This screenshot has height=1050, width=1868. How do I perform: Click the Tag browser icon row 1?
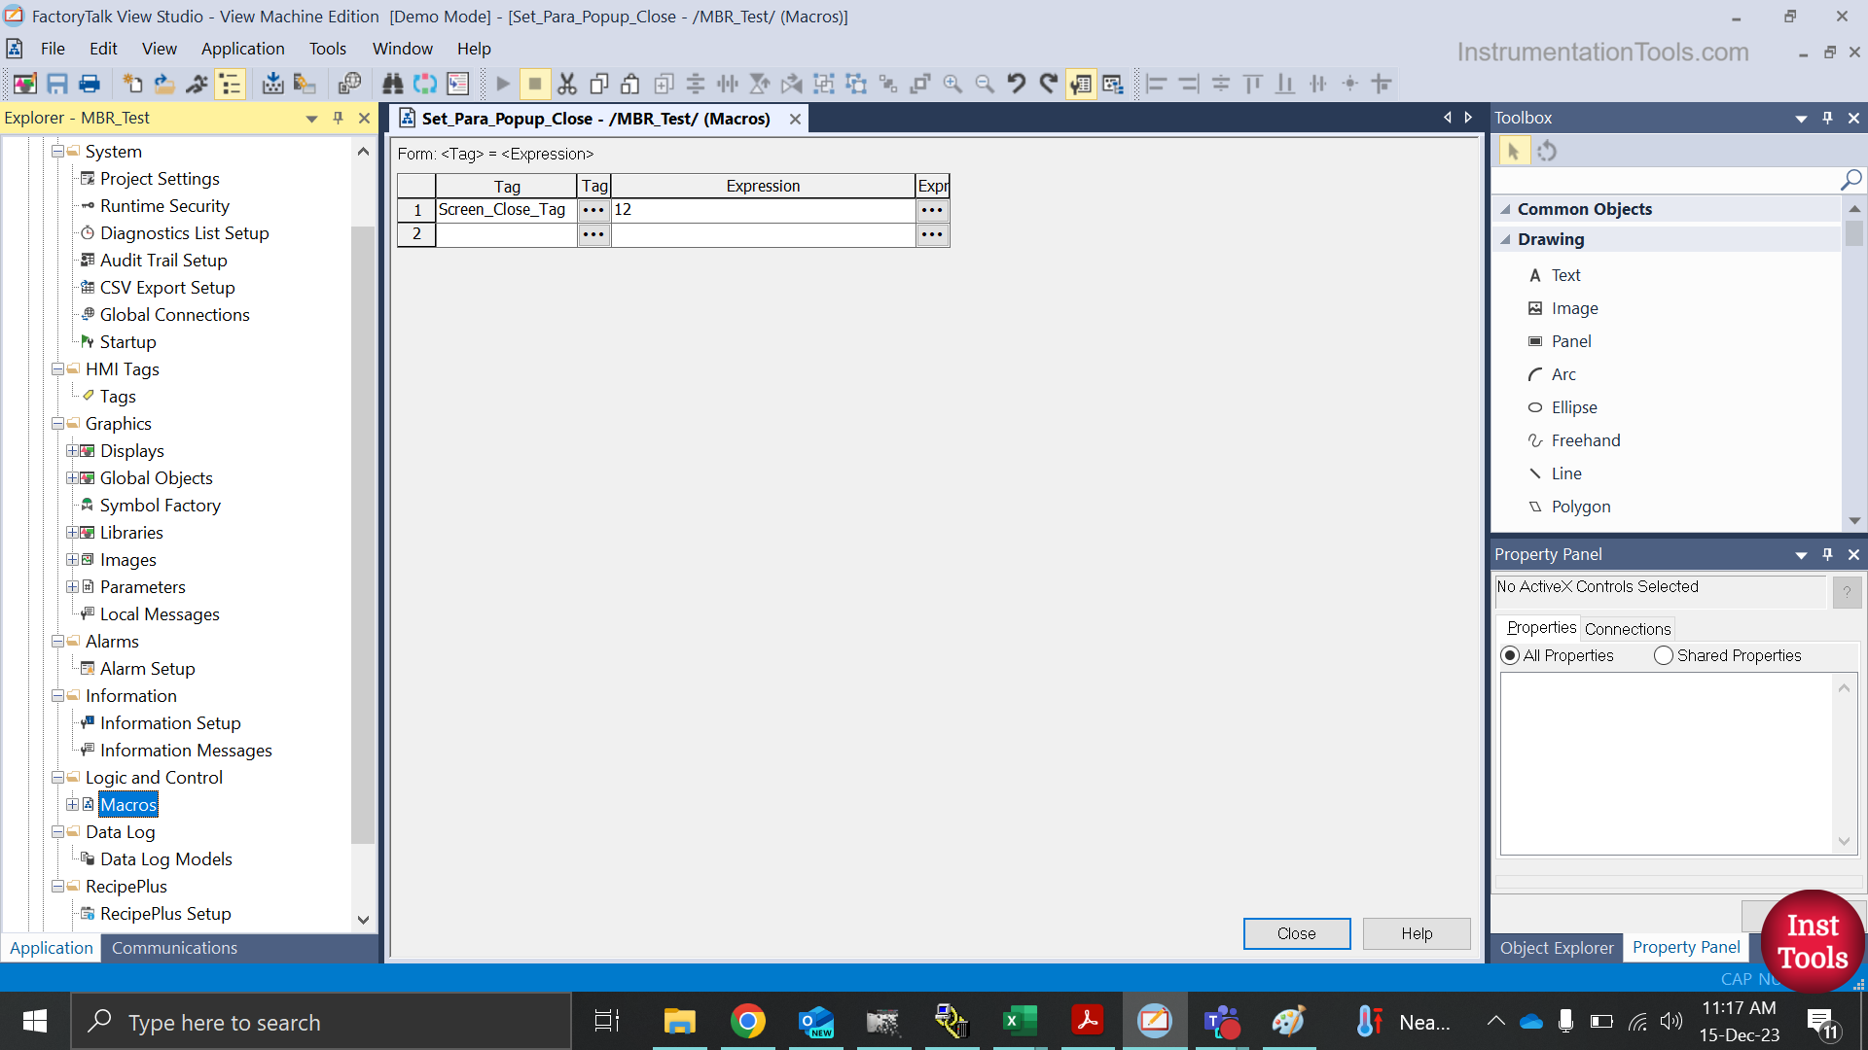tap(593, 209)
